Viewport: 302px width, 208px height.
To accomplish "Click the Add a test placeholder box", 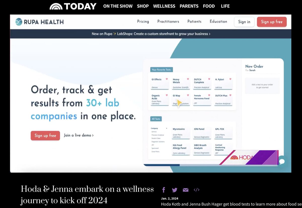I will click(262, 86).
